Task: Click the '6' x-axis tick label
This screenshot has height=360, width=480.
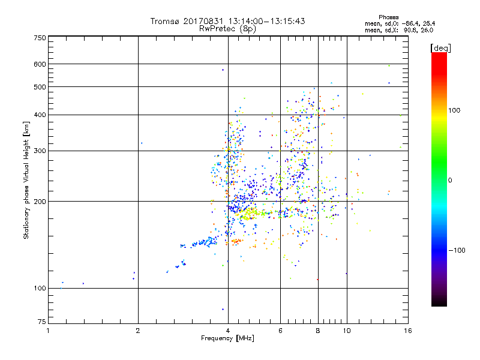Action: [x=280, y=331]
